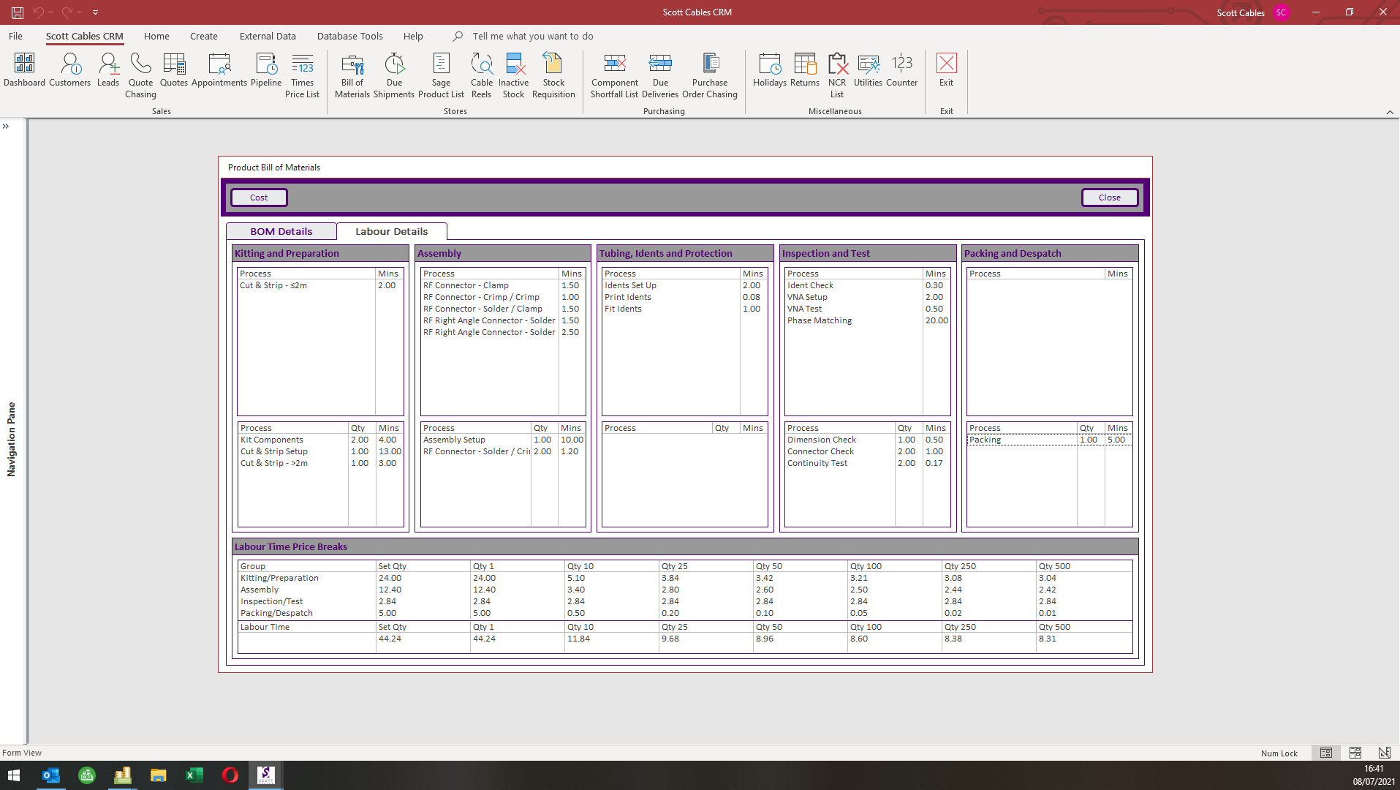1400x790 pixels.
Task: Select the Continuity Test row
Action: point(867,463)
